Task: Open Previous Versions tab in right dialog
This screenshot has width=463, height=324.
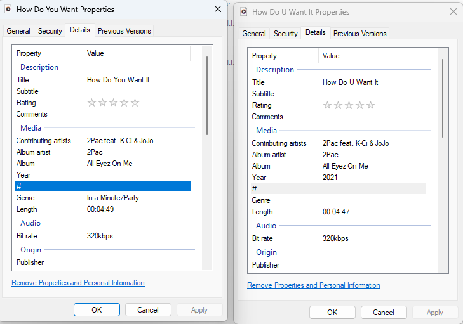Action: (x=359, y=34)
